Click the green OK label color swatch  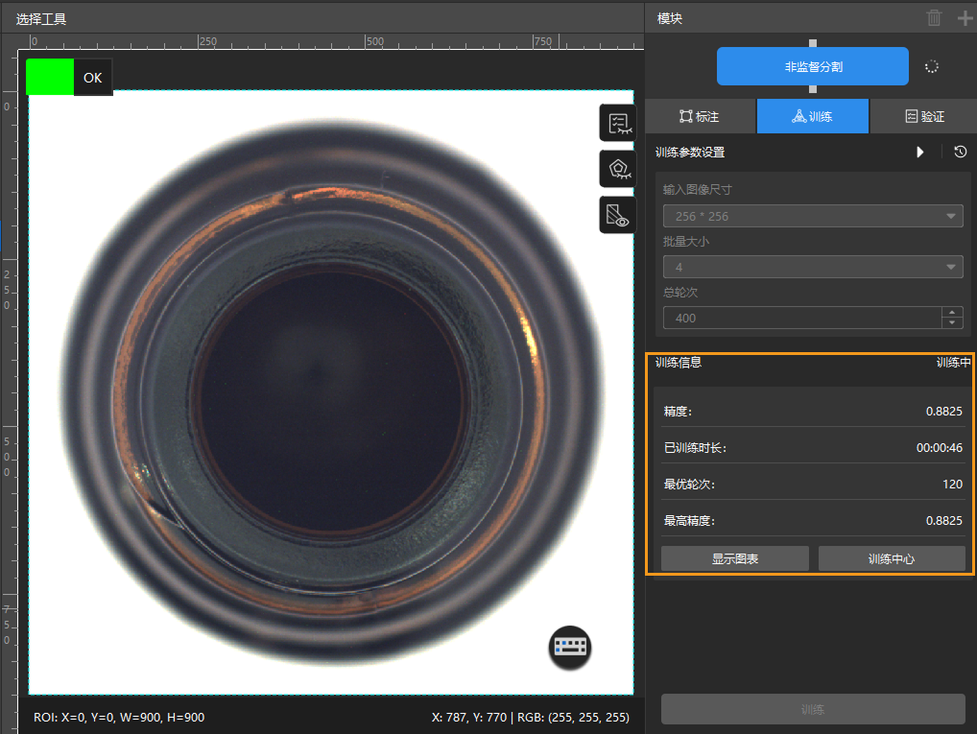[x=50, y=77]
